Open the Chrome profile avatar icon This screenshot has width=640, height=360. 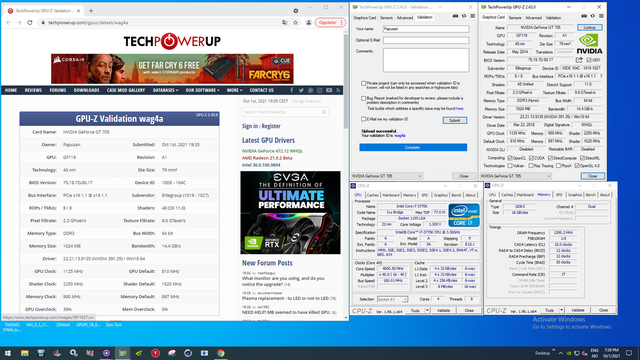click(309, 22)
